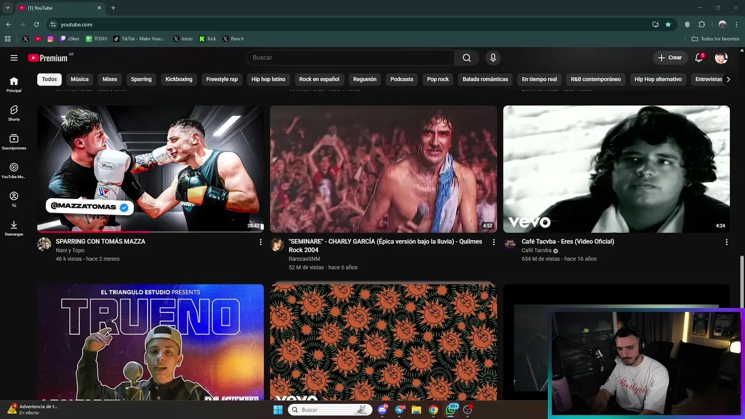Open Windows Start menu
The width and height of the screenshot is (745, 419).
pyautogui.click(x=278, y=410)
